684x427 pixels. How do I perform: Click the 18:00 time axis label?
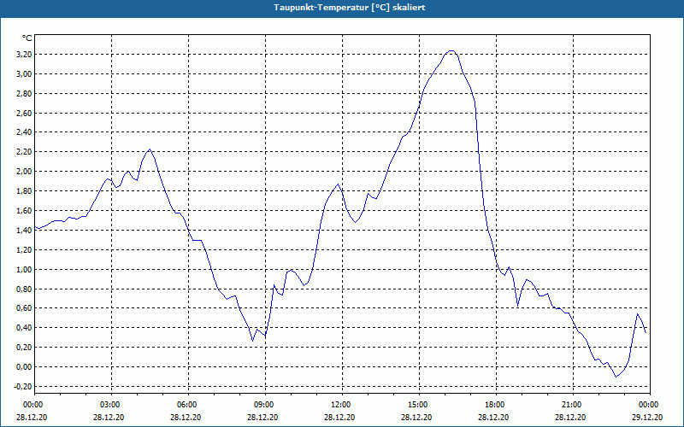[496, 405]
